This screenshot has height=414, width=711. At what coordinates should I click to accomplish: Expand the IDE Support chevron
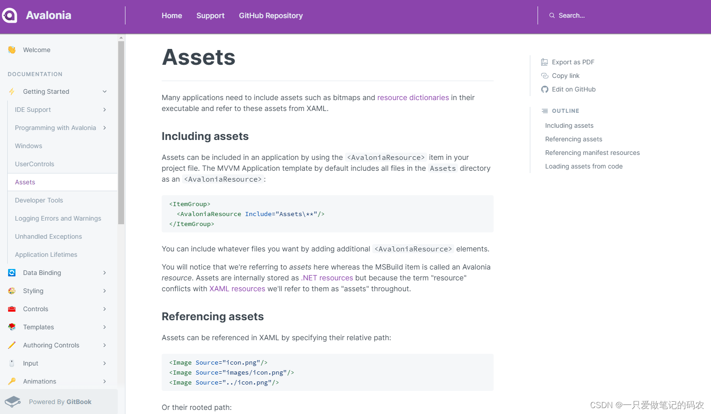[x=105, y=110]
